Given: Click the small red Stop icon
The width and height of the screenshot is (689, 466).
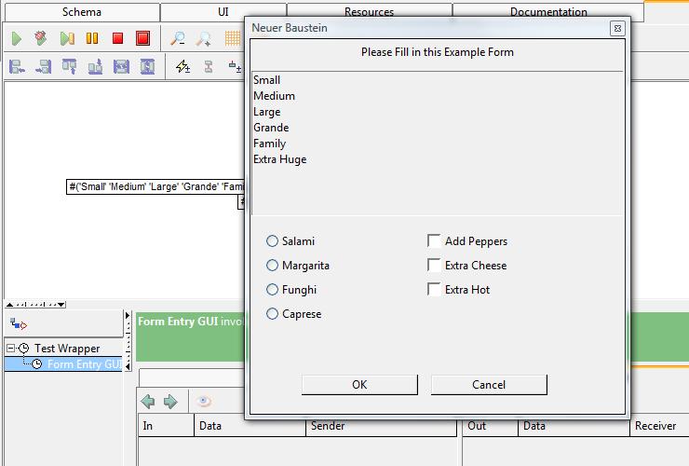Looking at the screenshot, I should click(117, 38).
